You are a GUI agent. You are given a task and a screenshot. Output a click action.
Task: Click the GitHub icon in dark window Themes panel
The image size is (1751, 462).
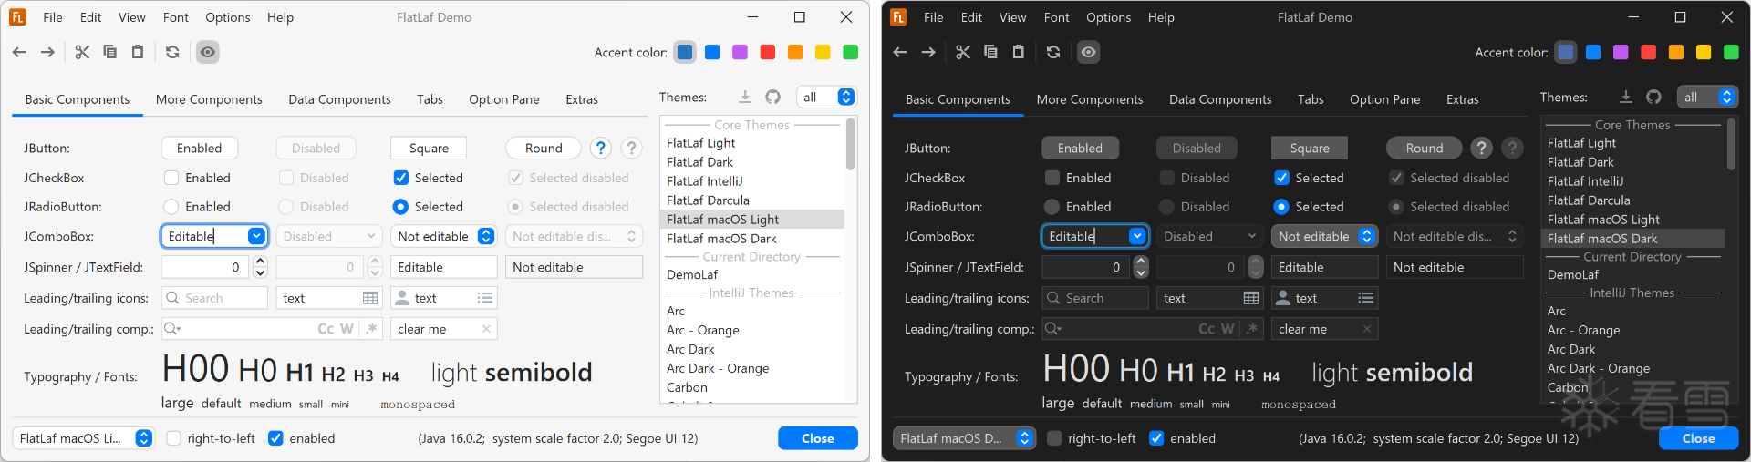1653,97
